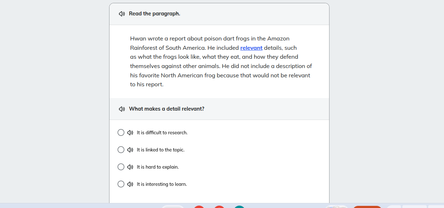Play audio for "It is interesting to learn"
444x208 pixels.
click(x=130, y=184)
